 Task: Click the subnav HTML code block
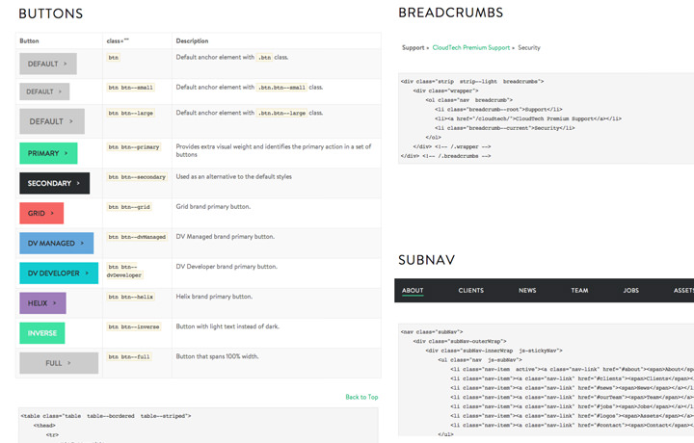click(x=546, y=380)
